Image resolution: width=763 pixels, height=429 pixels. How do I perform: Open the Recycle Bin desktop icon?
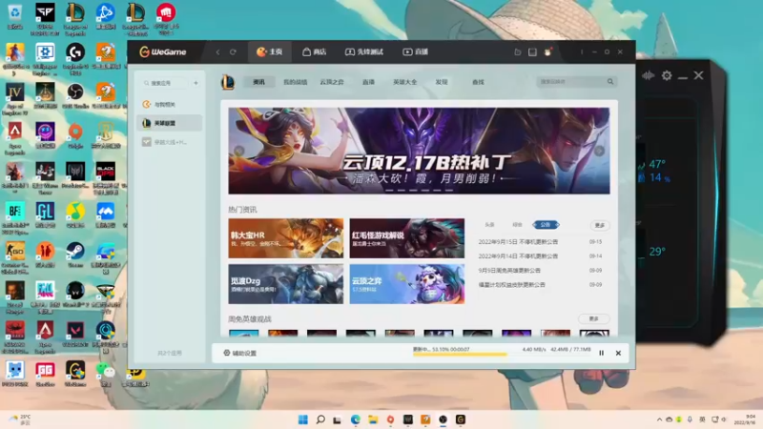(14, 16)
